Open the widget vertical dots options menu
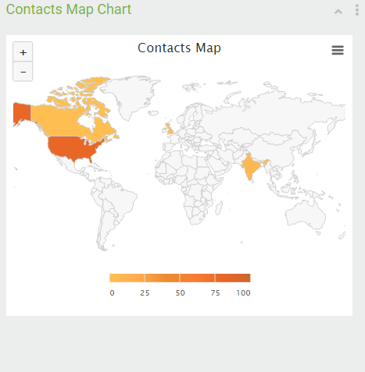Viewport: 365px width, 372px height. 357,10
